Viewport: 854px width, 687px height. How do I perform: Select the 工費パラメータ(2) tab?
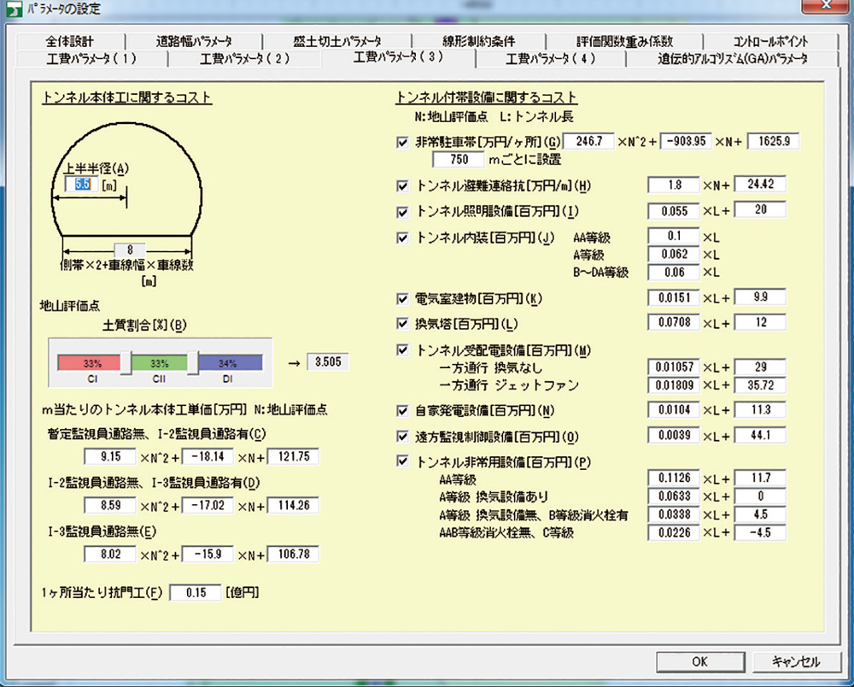point(244,59)
